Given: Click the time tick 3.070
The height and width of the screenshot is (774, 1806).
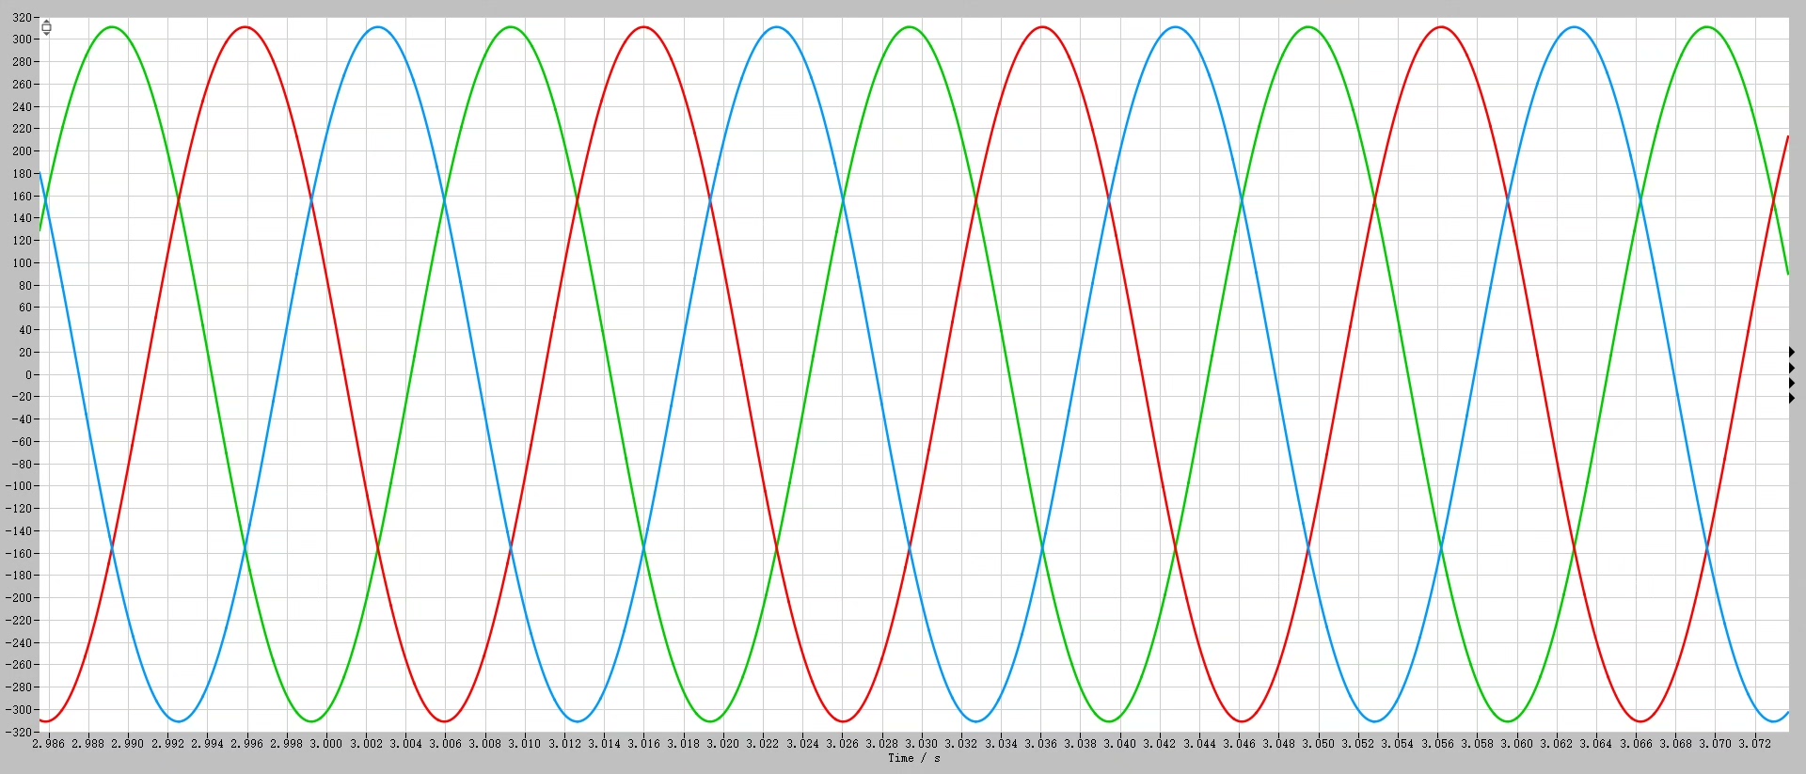Looking at the screenshot, I should click(1716, 743).
